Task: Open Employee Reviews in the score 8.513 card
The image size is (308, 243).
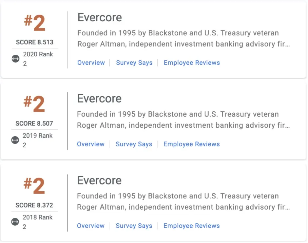Action: (x=192, y=63)
